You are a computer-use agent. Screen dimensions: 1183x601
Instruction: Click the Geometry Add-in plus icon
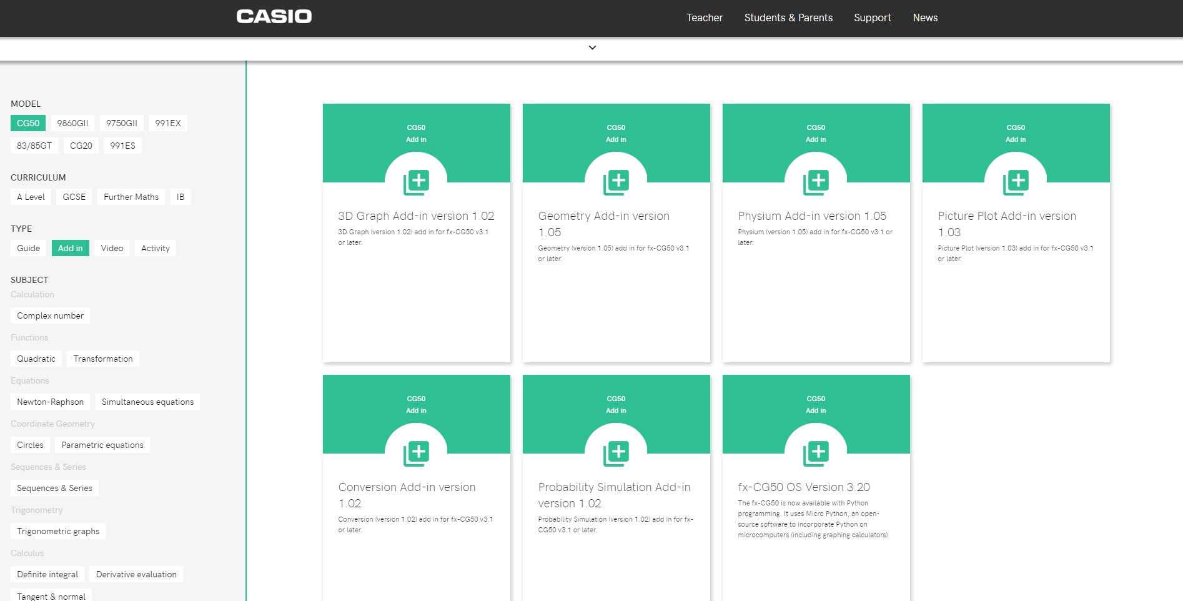point(616,182)
